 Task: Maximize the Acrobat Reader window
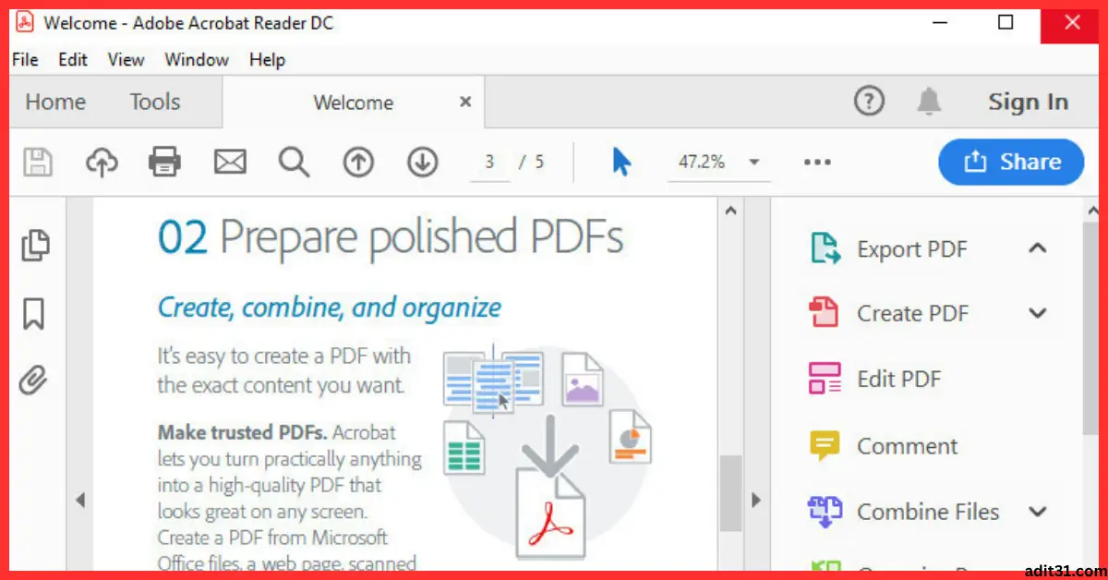point(1006,22)
